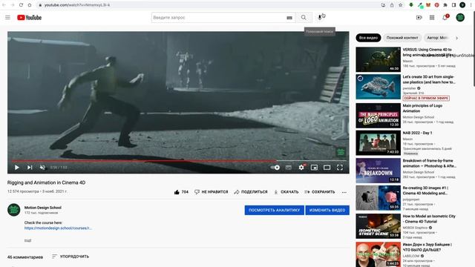
Task: Play the video
Action: pos(17,168)
